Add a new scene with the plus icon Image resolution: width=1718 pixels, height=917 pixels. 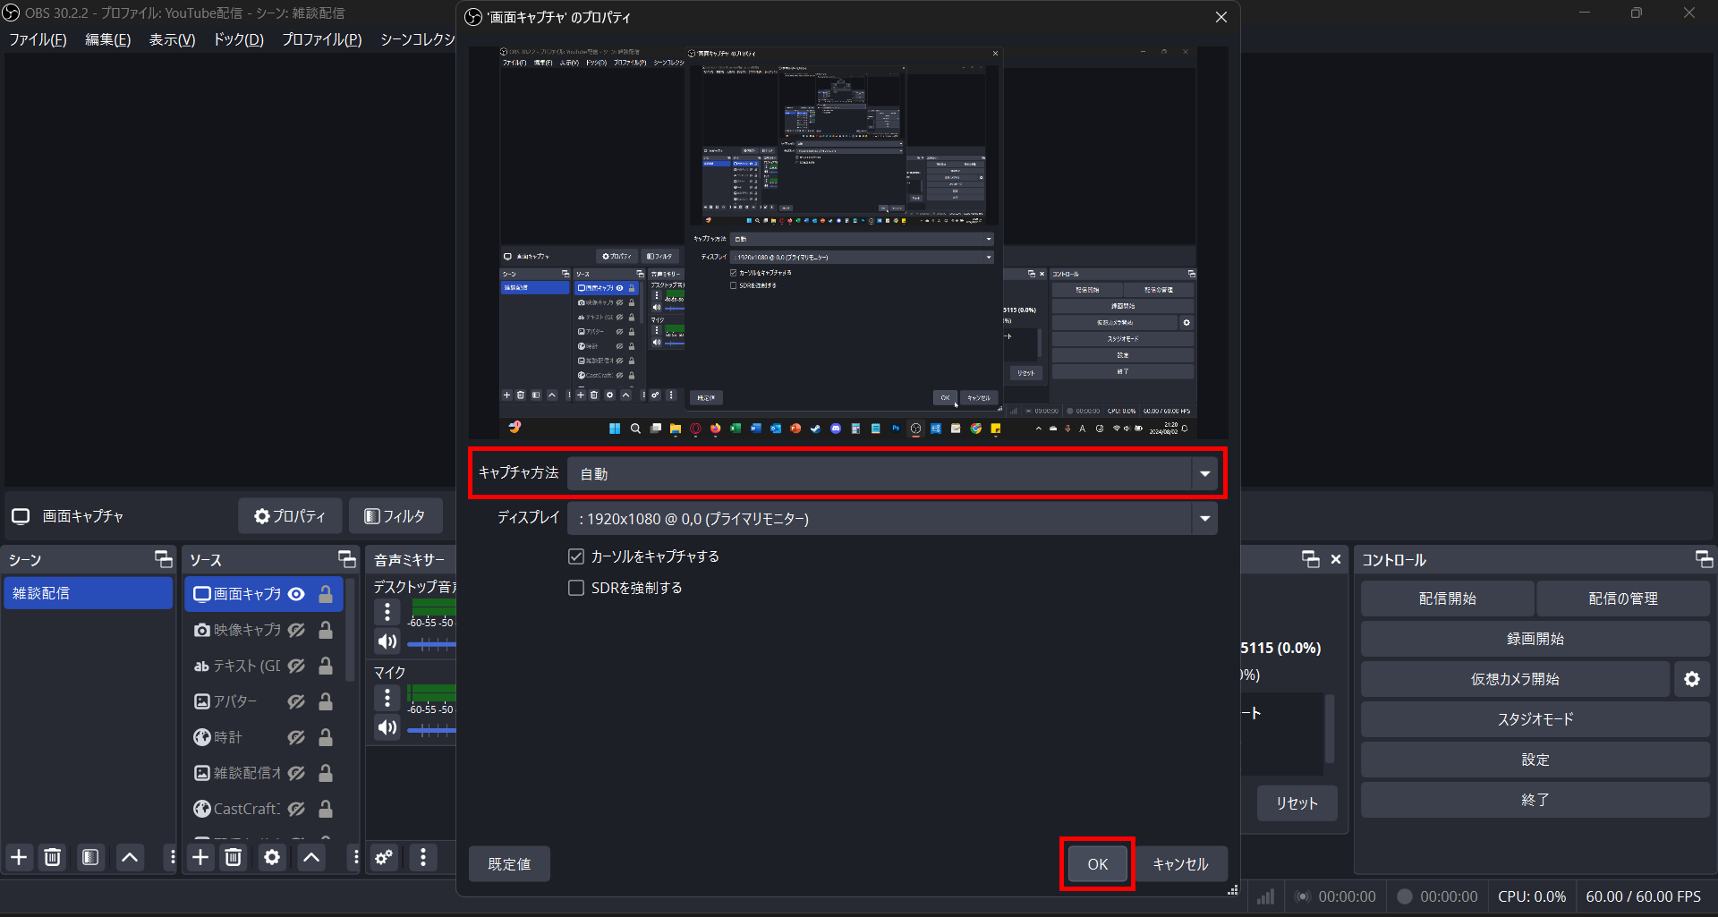(x=19, y=857)
